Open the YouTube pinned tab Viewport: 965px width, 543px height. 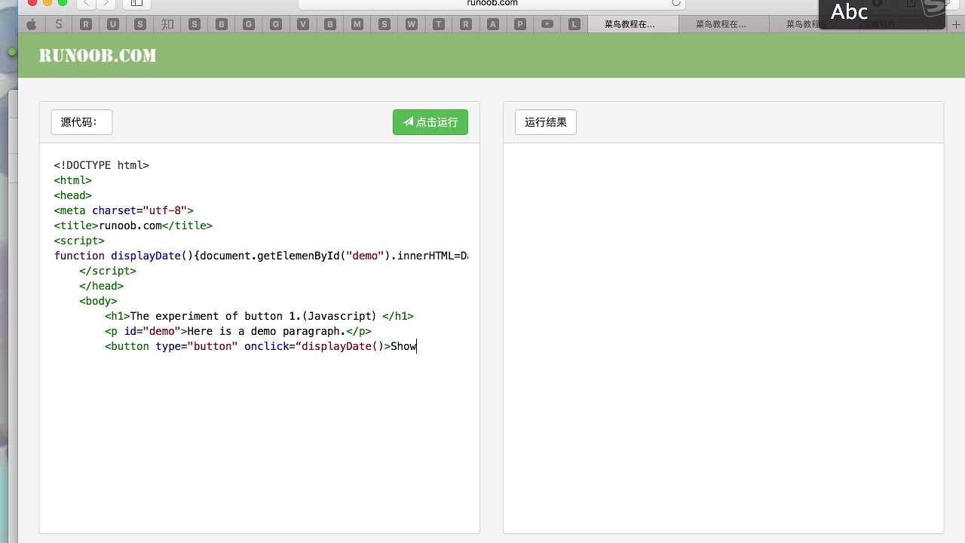(547, 24)
